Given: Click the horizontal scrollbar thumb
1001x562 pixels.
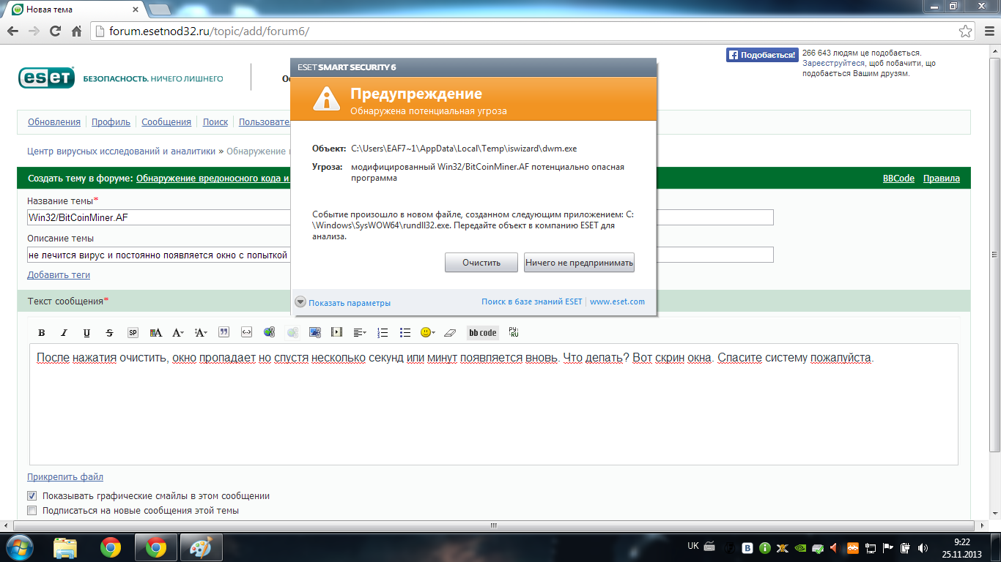Looking at the screenshot, I should pos(494,525).
